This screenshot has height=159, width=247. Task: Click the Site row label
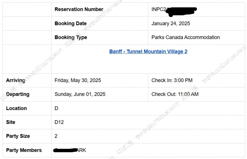(x=10, y=122)
